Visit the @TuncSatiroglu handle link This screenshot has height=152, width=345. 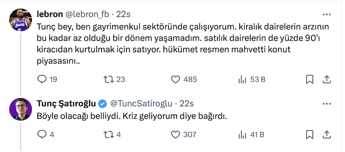click(140, 103)
